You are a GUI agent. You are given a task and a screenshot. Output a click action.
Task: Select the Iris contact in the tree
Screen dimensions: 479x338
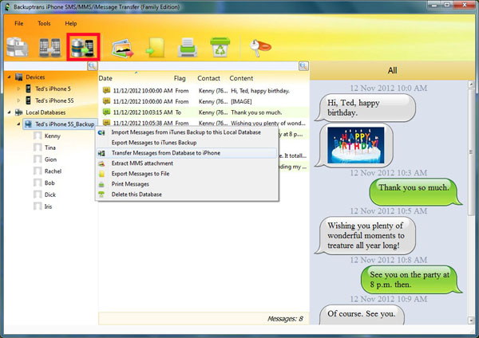pyautogui.click(x=48, y=206)
